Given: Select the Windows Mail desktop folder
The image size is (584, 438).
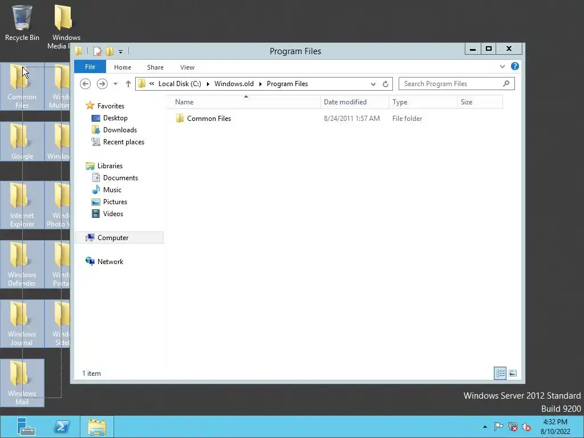Looking at the screenshot, I should [x=22, y=383].
